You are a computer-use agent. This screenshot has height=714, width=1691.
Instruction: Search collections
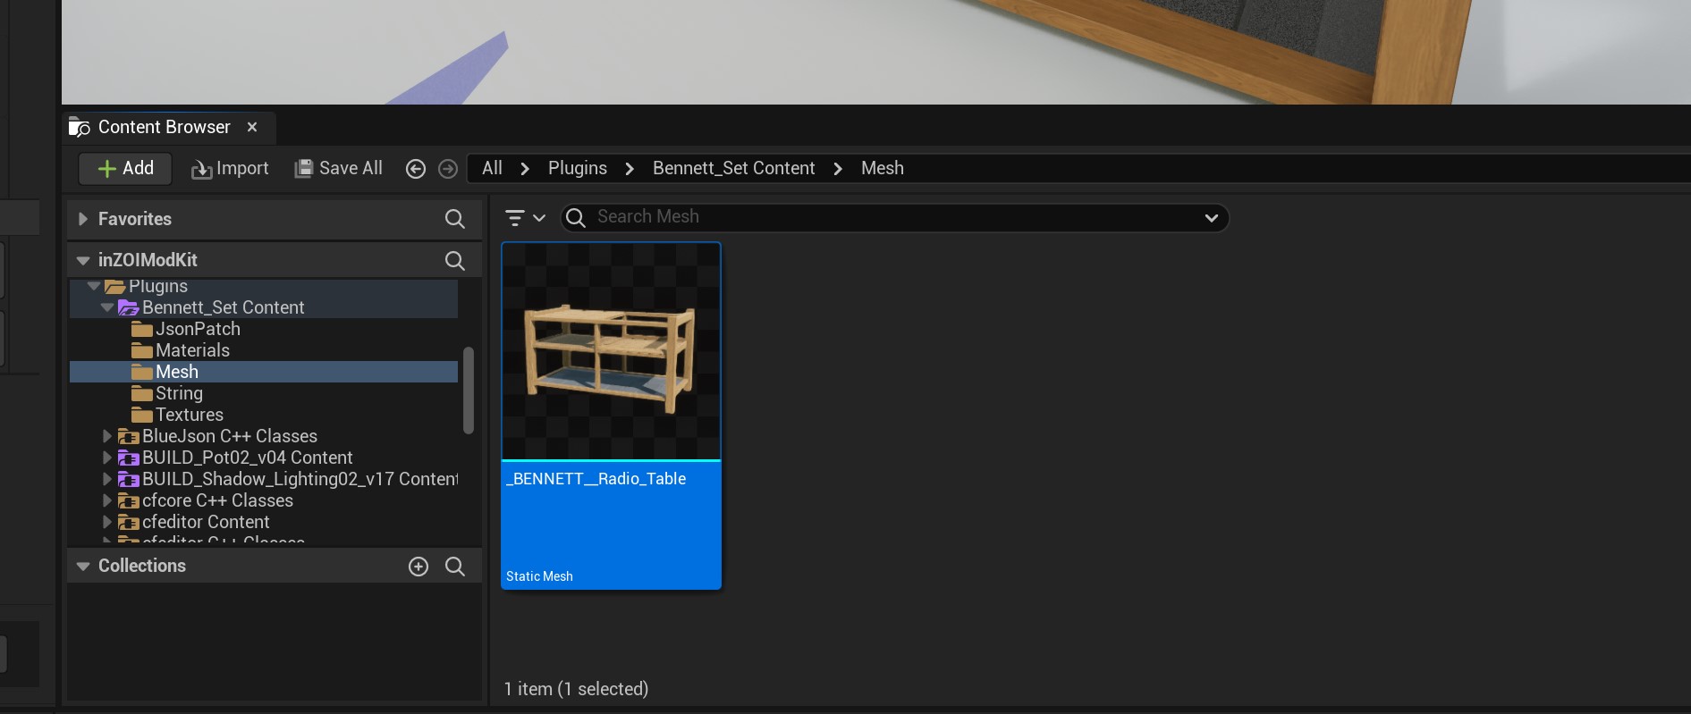click(x=455, y=567)
